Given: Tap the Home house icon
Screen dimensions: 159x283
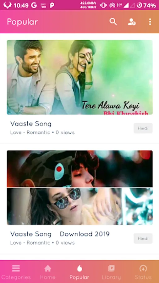Looking at the screenshot, I should click(48, 268).
